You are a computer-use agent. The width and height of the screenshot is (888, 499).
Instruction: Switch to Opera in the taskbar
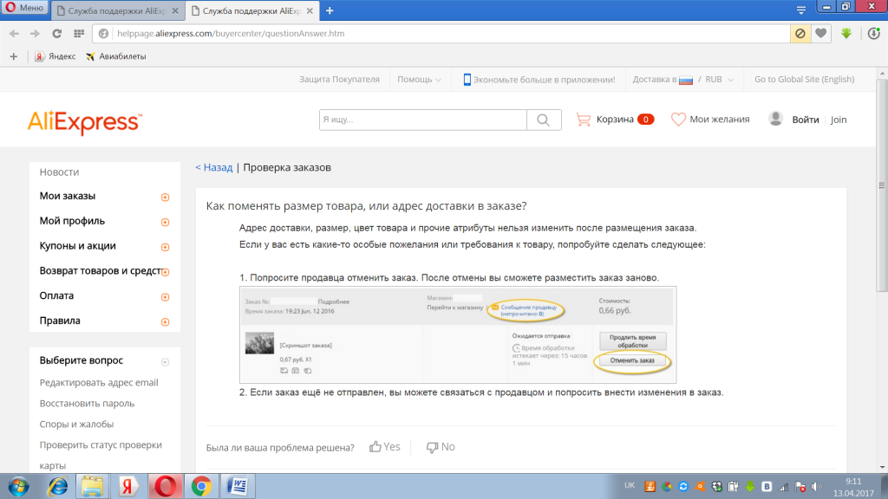tap(165, 487)
